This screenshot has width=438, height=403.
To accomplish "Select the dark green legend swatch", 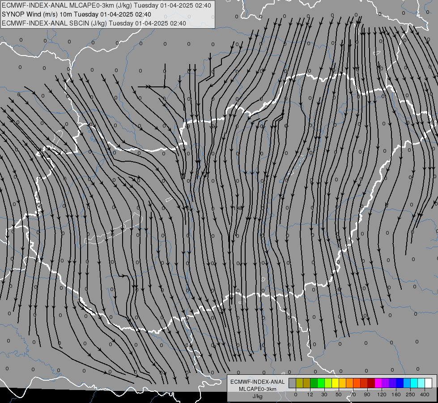I will tap(314, 383).
